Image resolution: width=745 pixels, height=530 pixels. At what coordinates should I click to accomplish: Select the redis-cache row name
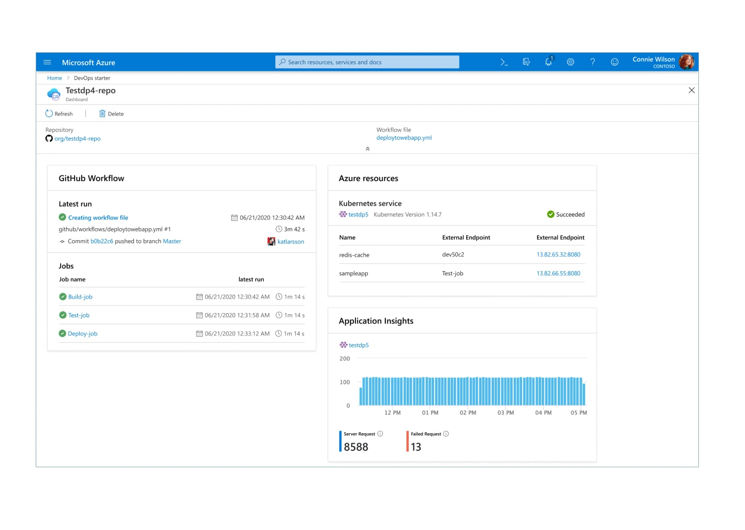[x=354, y=255]
